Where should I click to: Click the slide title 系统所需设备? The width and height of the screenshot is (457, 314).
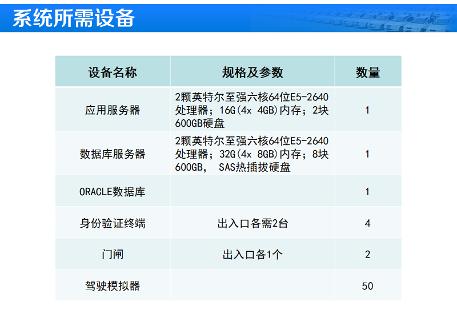(x=74, y=18)
